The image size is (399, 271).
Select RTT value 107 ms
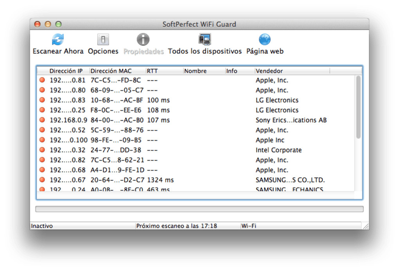click(x=158, y=120)
